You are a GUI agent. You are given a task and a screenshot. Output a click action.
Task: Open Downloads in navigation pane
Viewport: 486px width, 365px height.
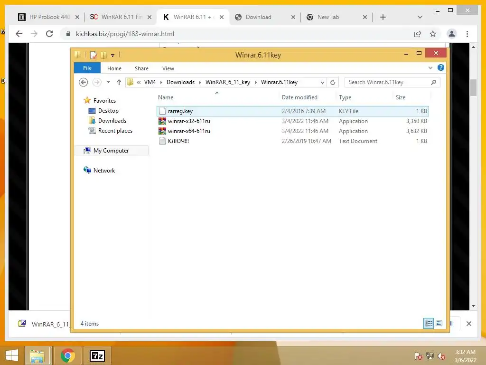112,120
